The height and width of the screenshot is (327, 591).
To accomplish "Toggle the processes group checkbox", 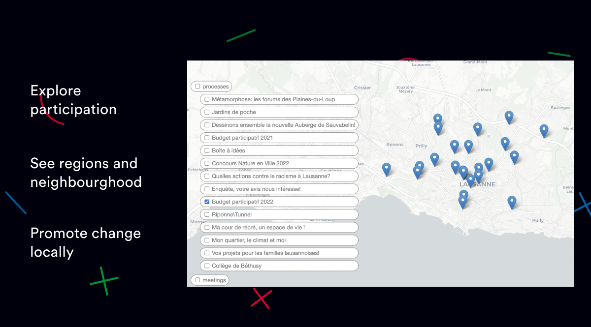I will pos(197,87).
